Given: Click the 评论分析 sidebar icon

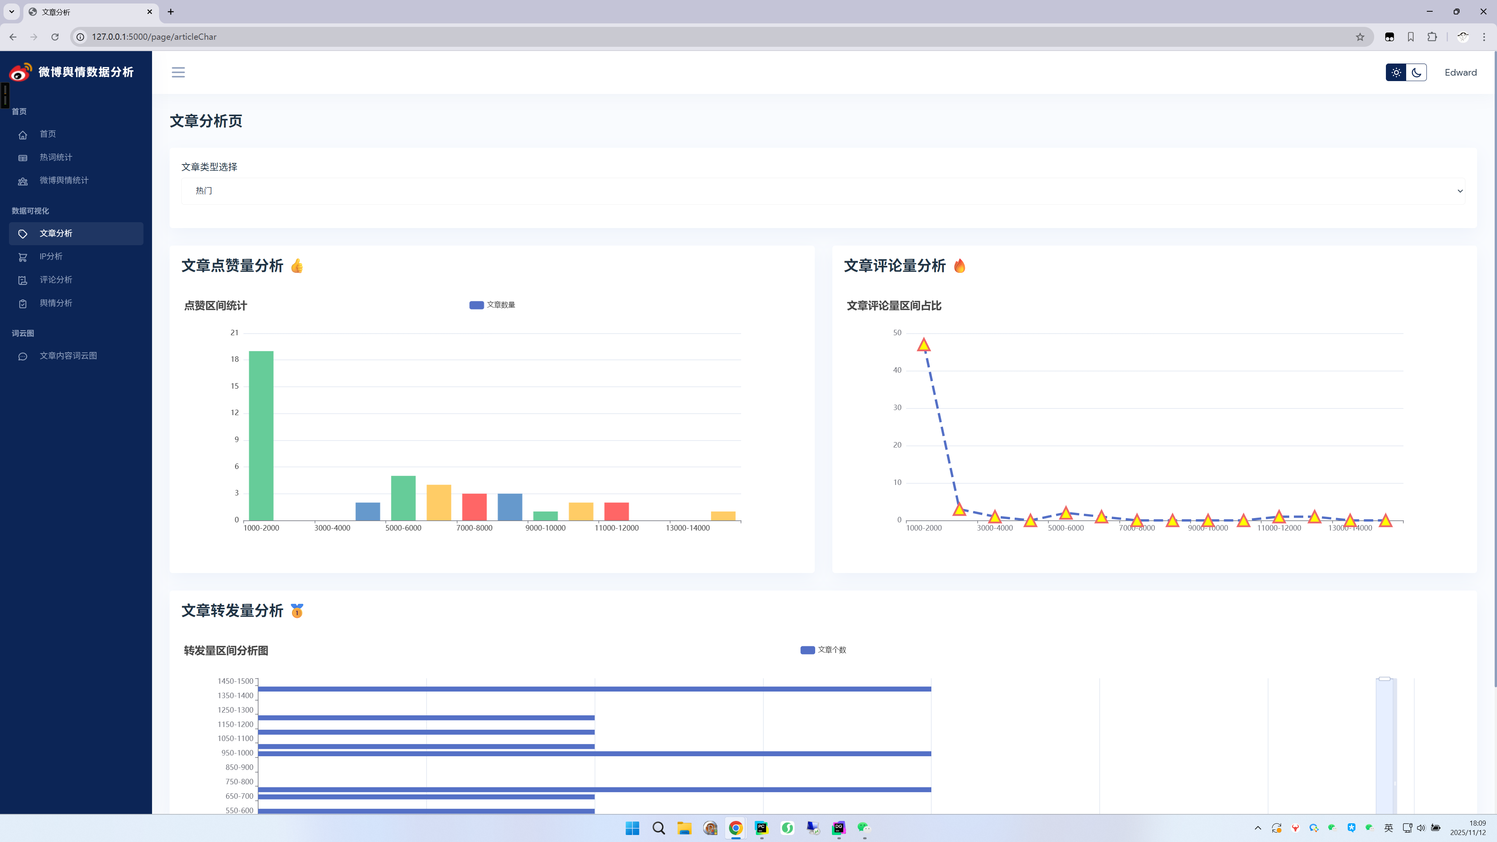Looking at the screenshot, I should [23, 280].
